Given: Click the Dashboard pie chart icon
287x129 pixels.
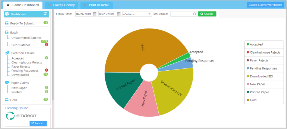Looking at the screenshot, I should coord(7,14).
